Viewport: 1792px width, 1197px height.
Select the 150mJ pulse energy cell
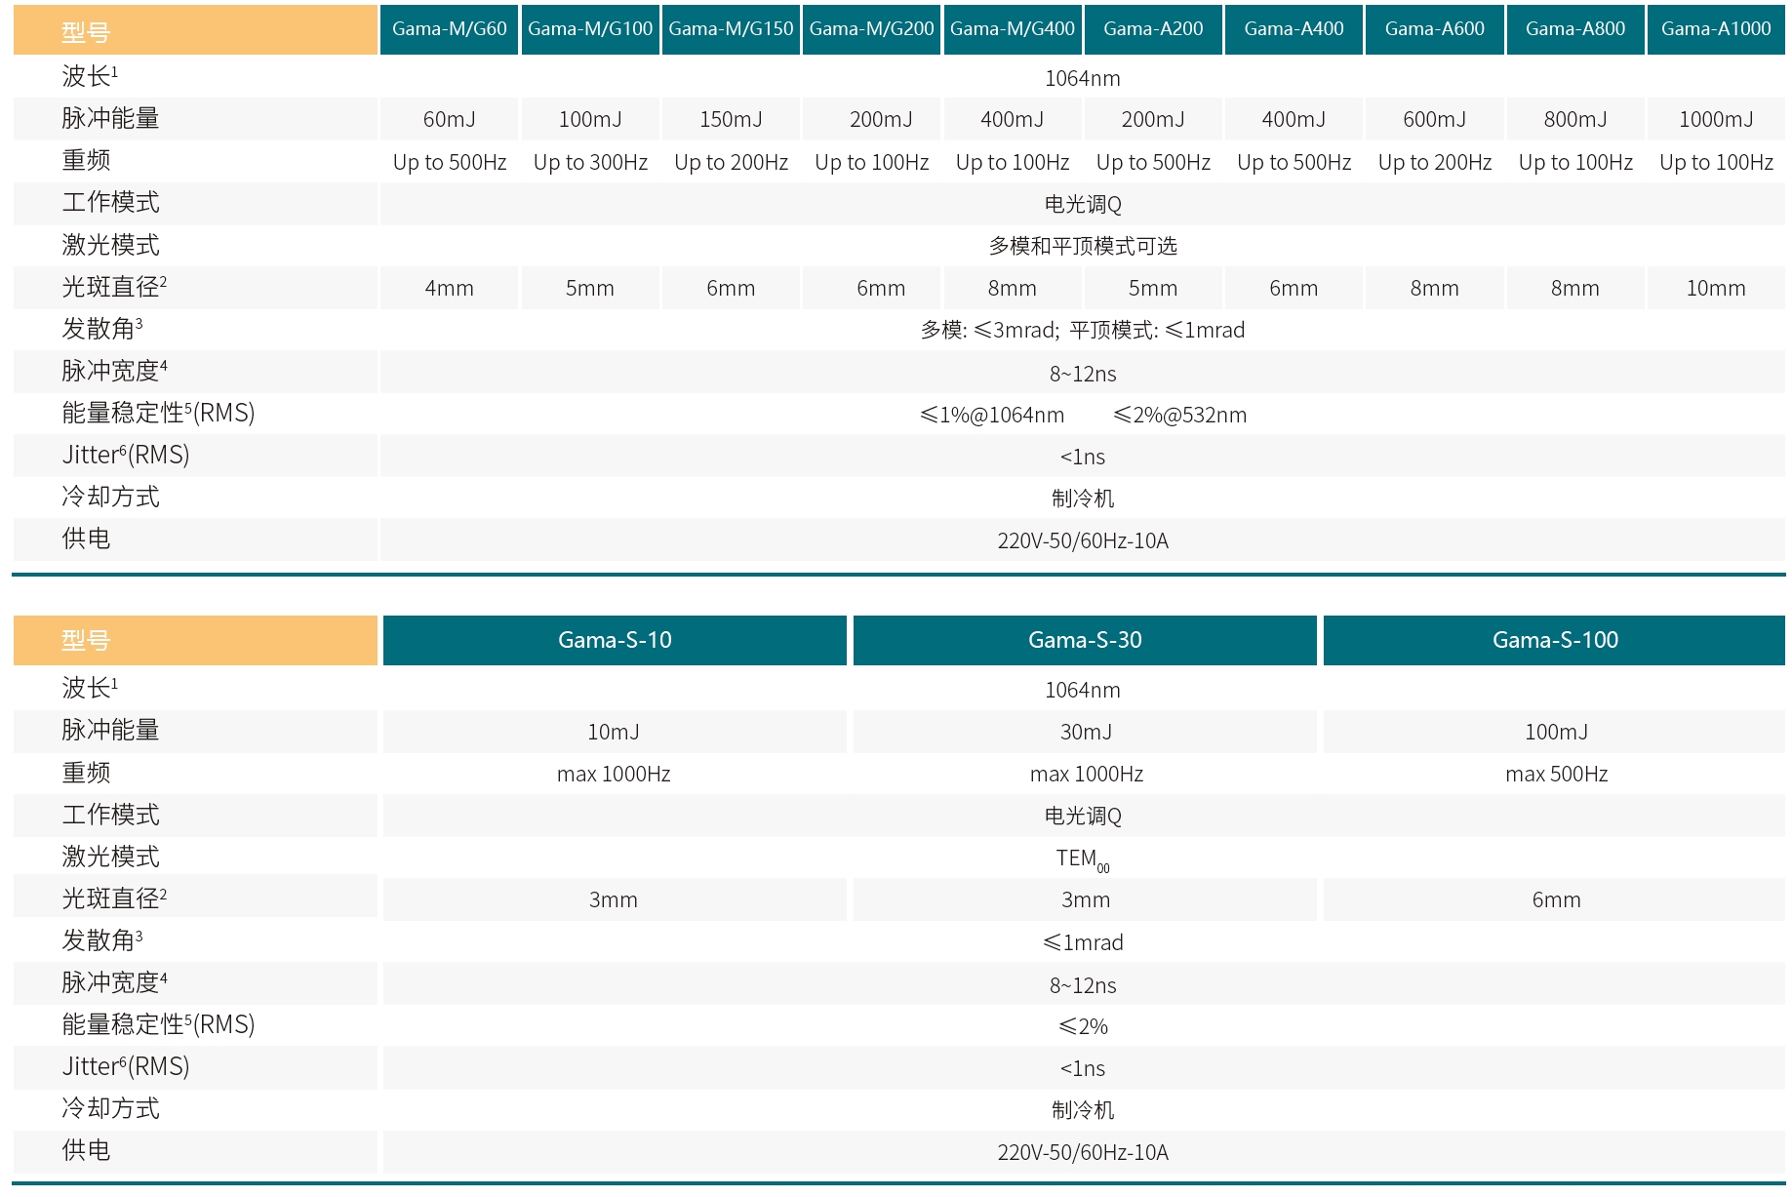pyautogui.click(x=731, y=119)
